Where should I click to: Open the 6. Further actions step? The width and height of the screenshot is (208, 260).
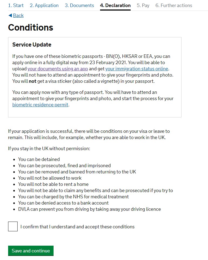[174, 5]
